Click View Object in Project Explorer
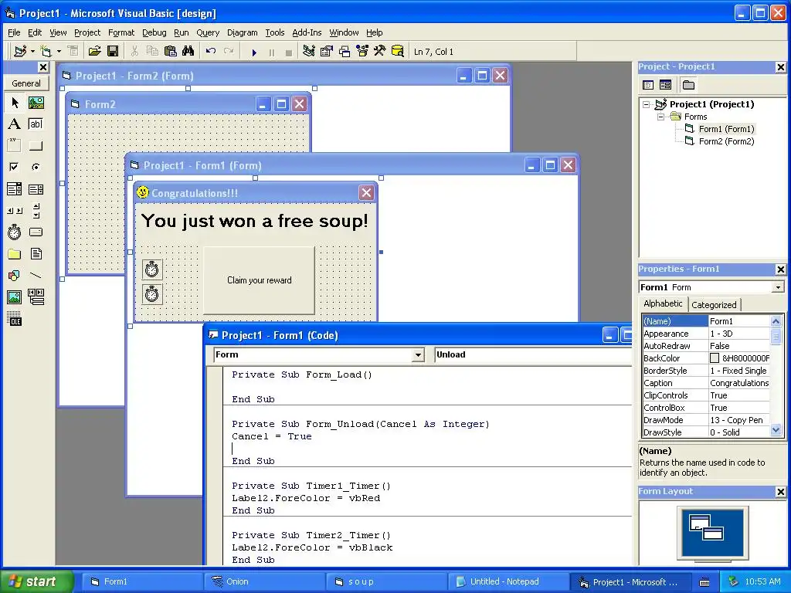This screenshot has width=791, height=593. pyautogui.click(x=665, y=85)
